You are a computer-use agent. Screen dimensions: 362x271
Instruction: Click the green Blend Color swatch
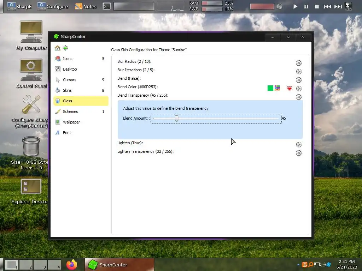[270, 88]
